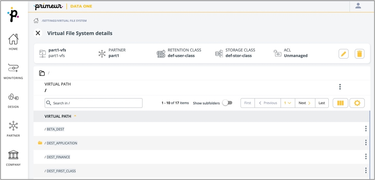This screenshot has height=180, width=375.
Task: Open the gear settings icon
Action: click(x=357, y=103)
